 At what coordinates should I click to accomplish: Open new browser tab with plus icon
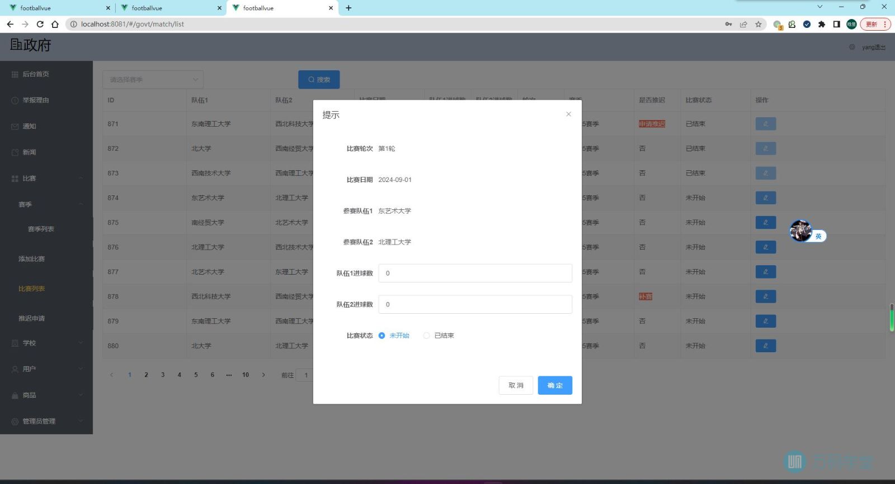point(348,8)
